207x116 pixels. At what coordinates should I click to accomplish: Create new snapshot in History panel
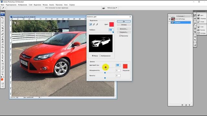coord(186,105)
